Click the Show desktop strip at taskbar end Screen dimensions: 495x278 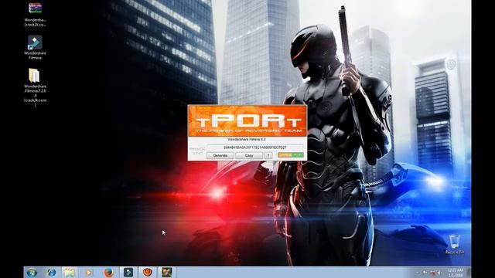tap(469, 273)
